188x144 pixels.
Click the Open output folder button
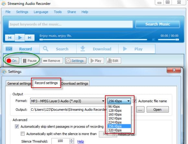click(158, 109)
